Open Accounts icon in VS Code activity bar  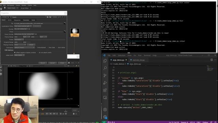click(105, 109)
